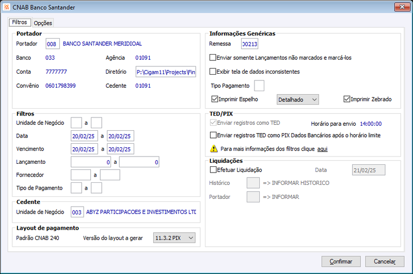
Task: Click the Cancelar button
Action: (385, 262)
